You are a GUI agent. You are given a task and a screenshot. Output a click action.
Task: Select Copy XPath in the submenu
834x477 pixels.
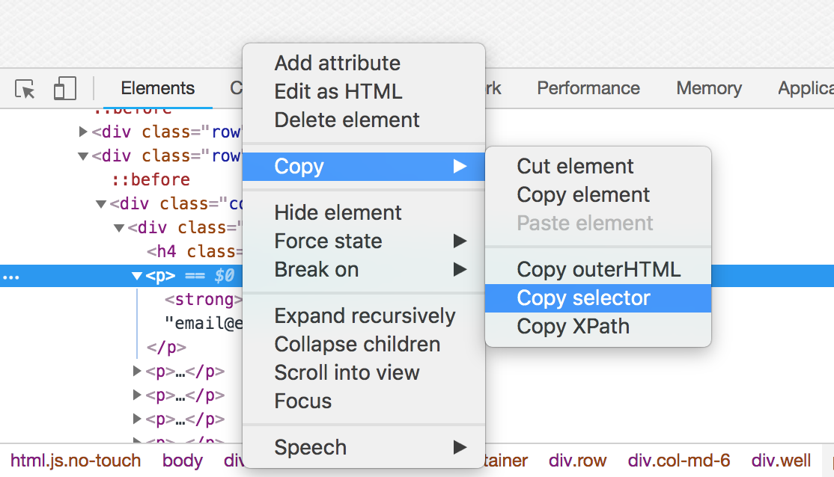pos(573,327)
